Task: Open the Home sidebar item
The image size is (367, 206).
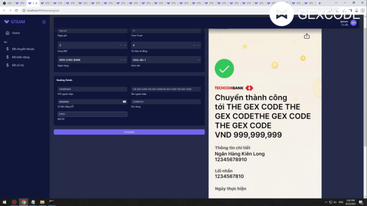Action: click(x=16, y=33)
